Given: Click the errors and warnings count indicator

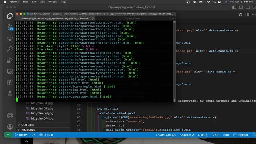Looking at the screenshot, I should (46, 135).
